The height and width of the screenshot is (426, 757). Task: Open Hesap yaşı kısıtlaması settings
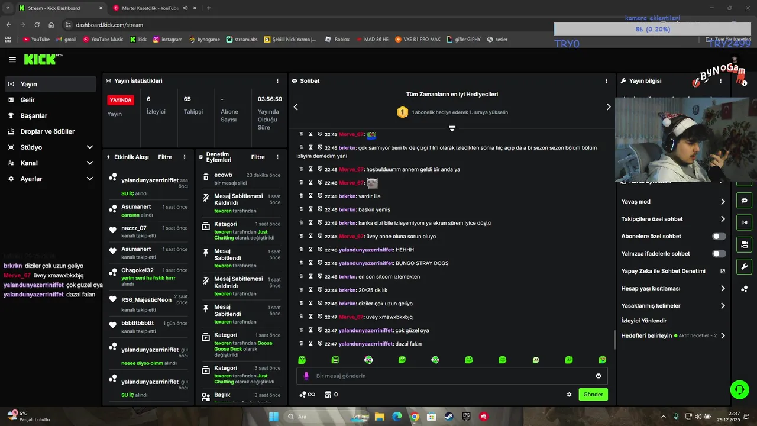point(673,289)
